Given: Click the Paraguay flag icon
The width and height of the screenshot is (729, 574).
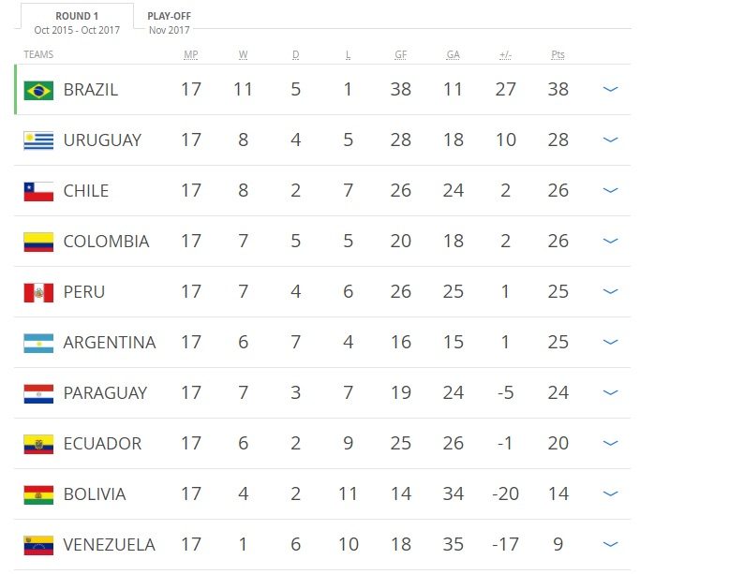Looking at the screenshot, I should [x=38, y=394].
